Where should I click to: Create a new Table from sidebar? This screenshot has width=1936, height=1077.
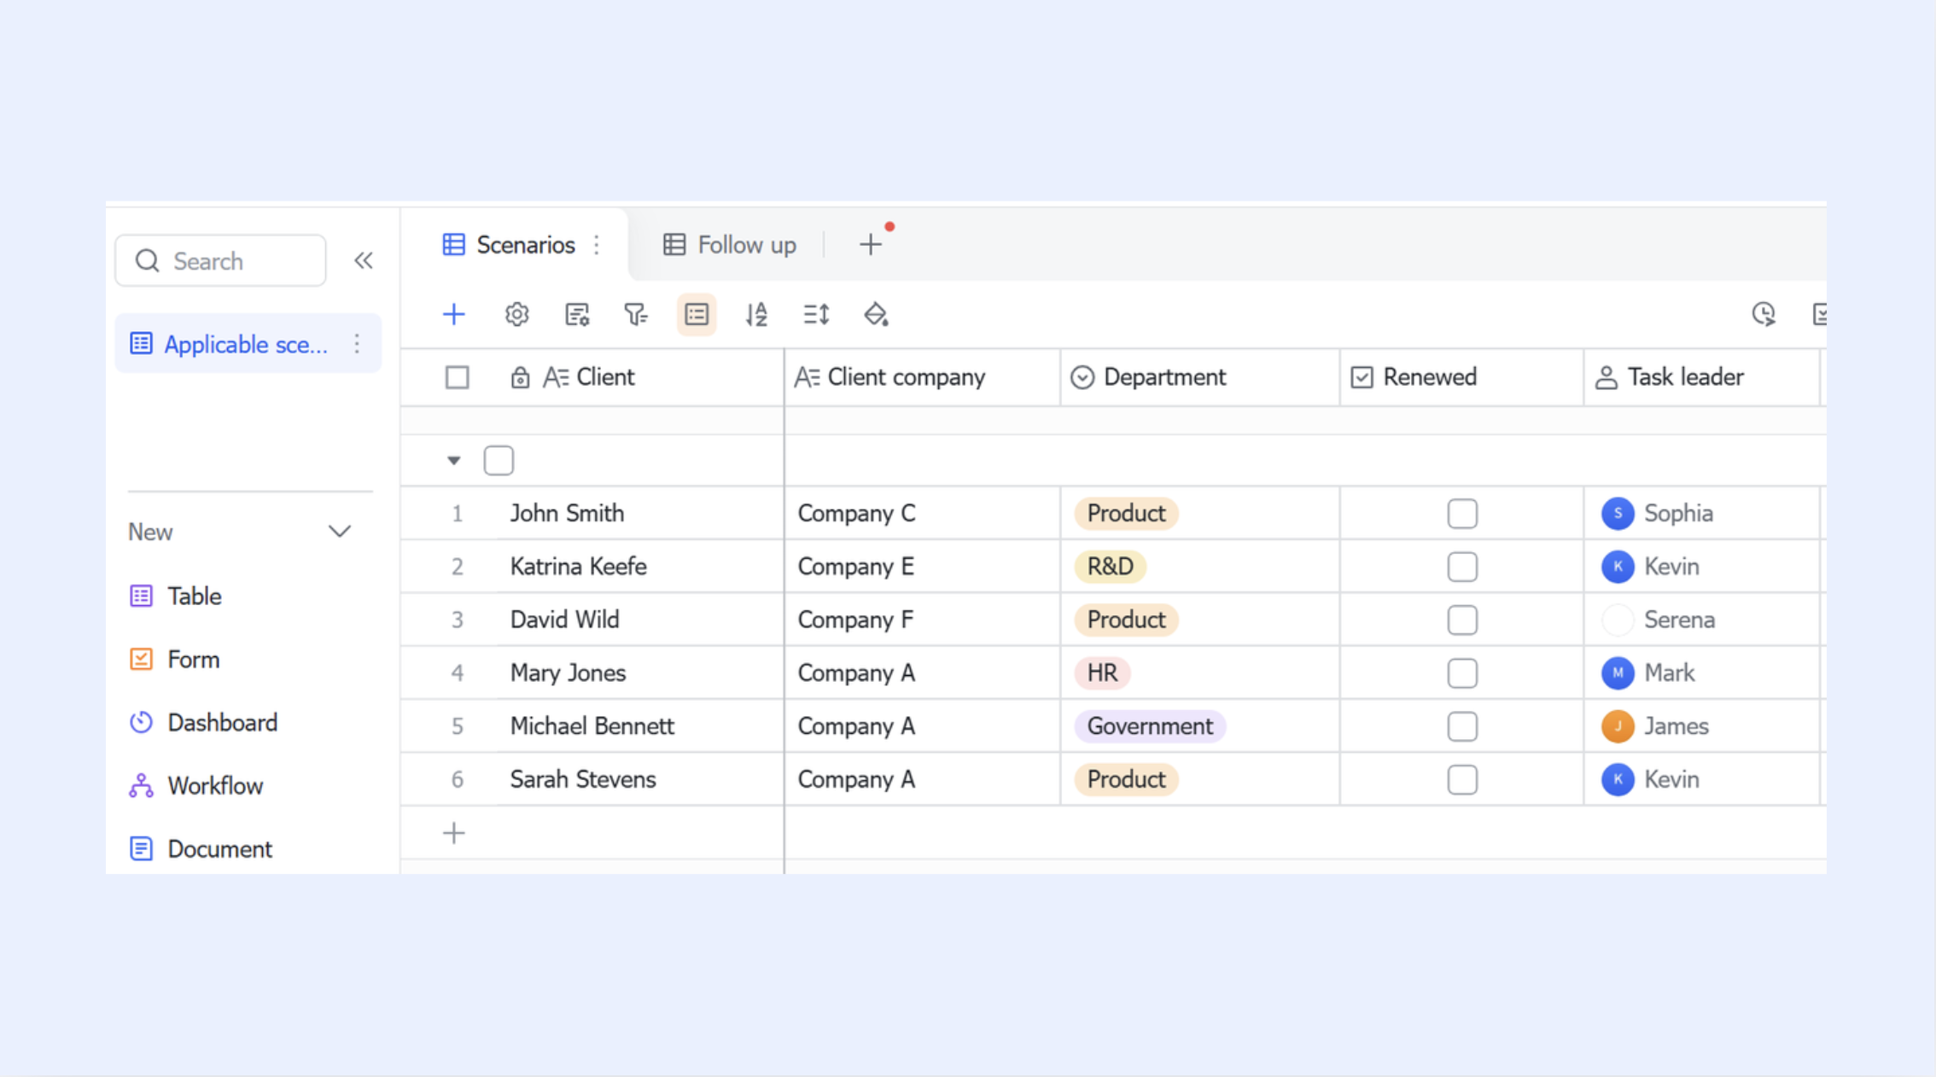176,596
